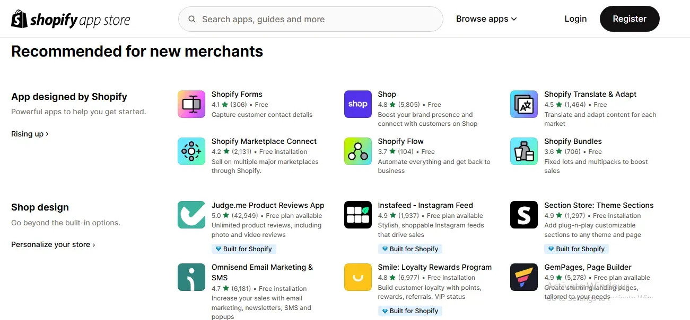690x320 pixels.
Task: Click the Shopify Forms app icon
Action: coord(191,104)
